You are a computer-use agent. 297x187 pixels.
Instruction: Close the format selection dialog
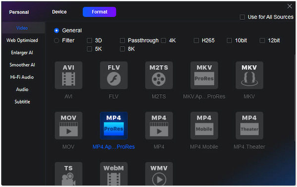click(290, 6)
